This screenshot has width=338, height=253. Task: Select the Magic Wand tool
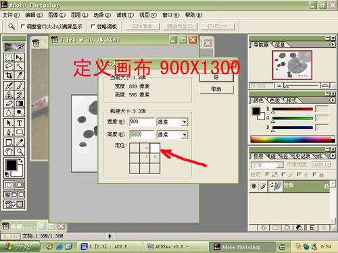pyautogui.click(x=20, y=66)
